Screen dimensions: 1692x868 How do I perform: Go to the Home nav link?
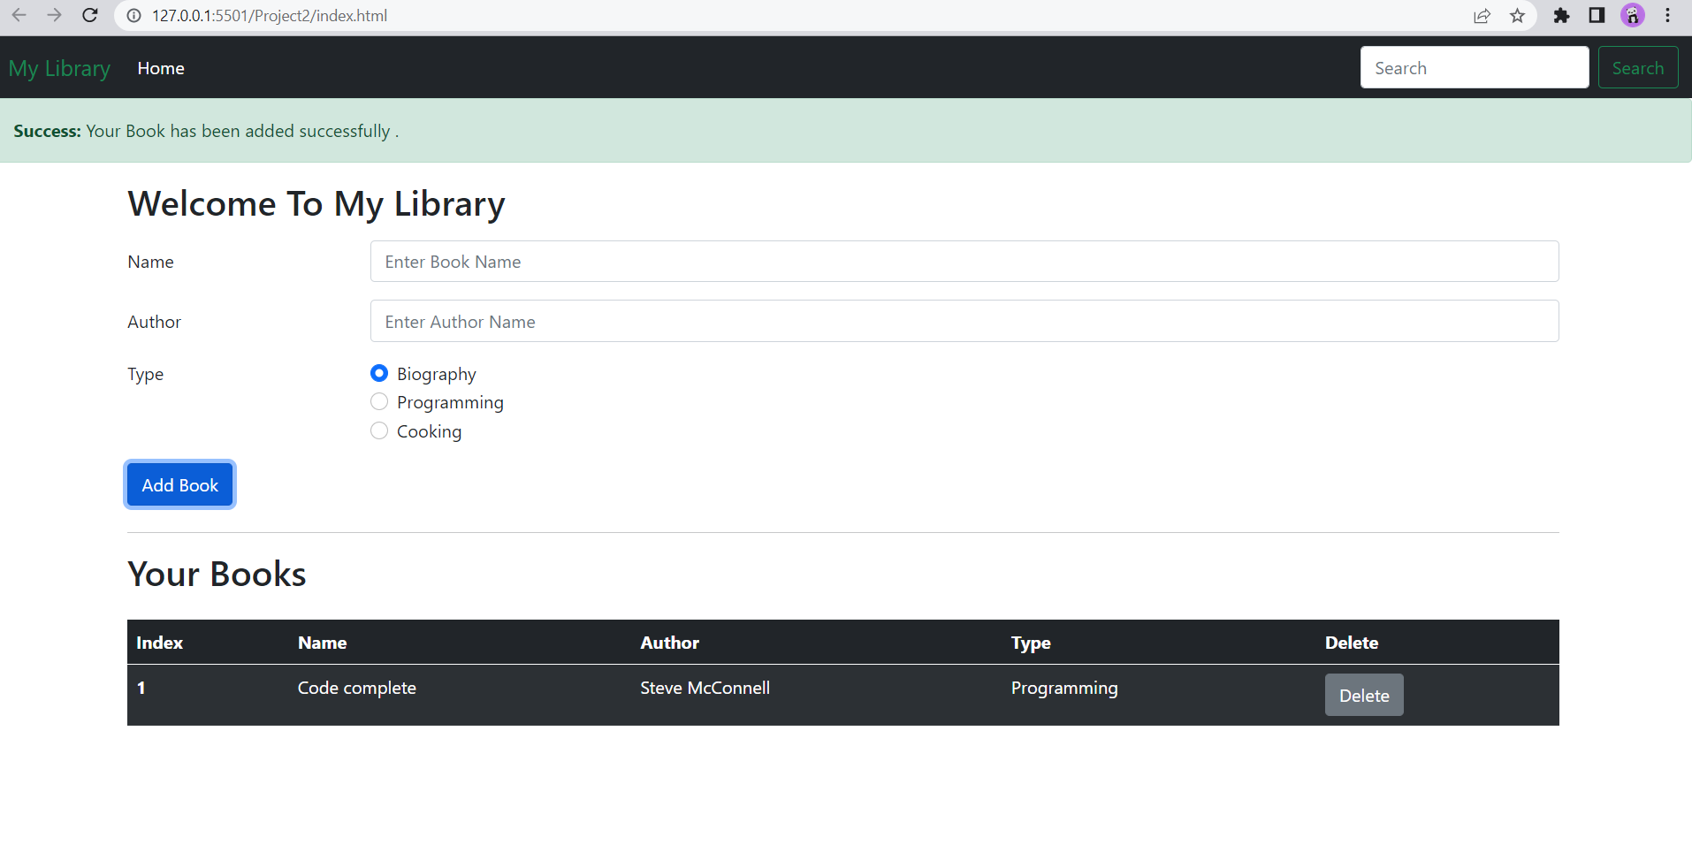pos(161,68)
